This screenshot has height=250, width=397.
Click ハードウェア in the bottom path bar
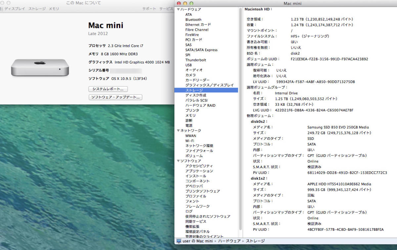tap(229, 241)
